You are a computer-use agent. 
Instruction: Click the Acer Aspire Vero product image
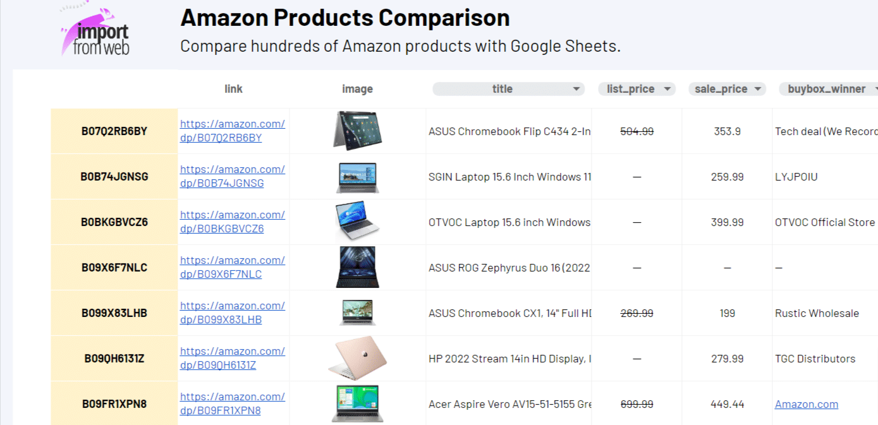click(358, 404)
